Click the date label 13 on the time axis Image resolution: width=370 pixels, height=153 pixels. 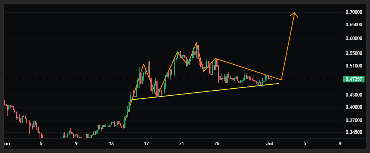tap(111, 143)
